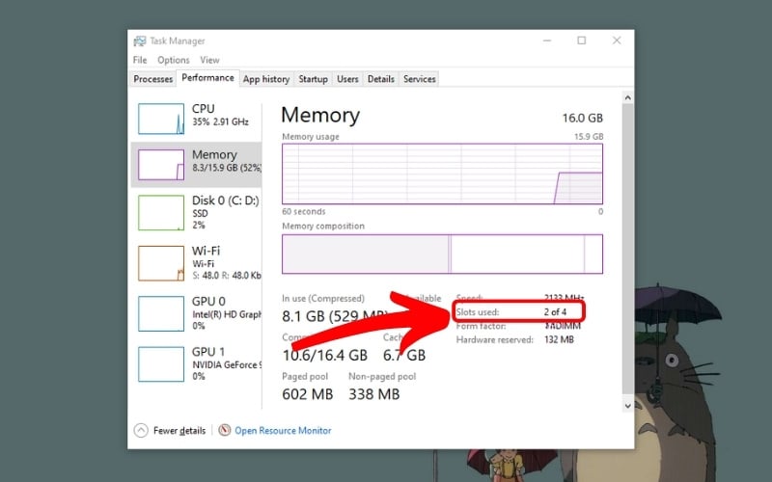Select the GPU 1 graph thumbnail
The width and height of the screenshot is (772, 482).
point(161,364)
